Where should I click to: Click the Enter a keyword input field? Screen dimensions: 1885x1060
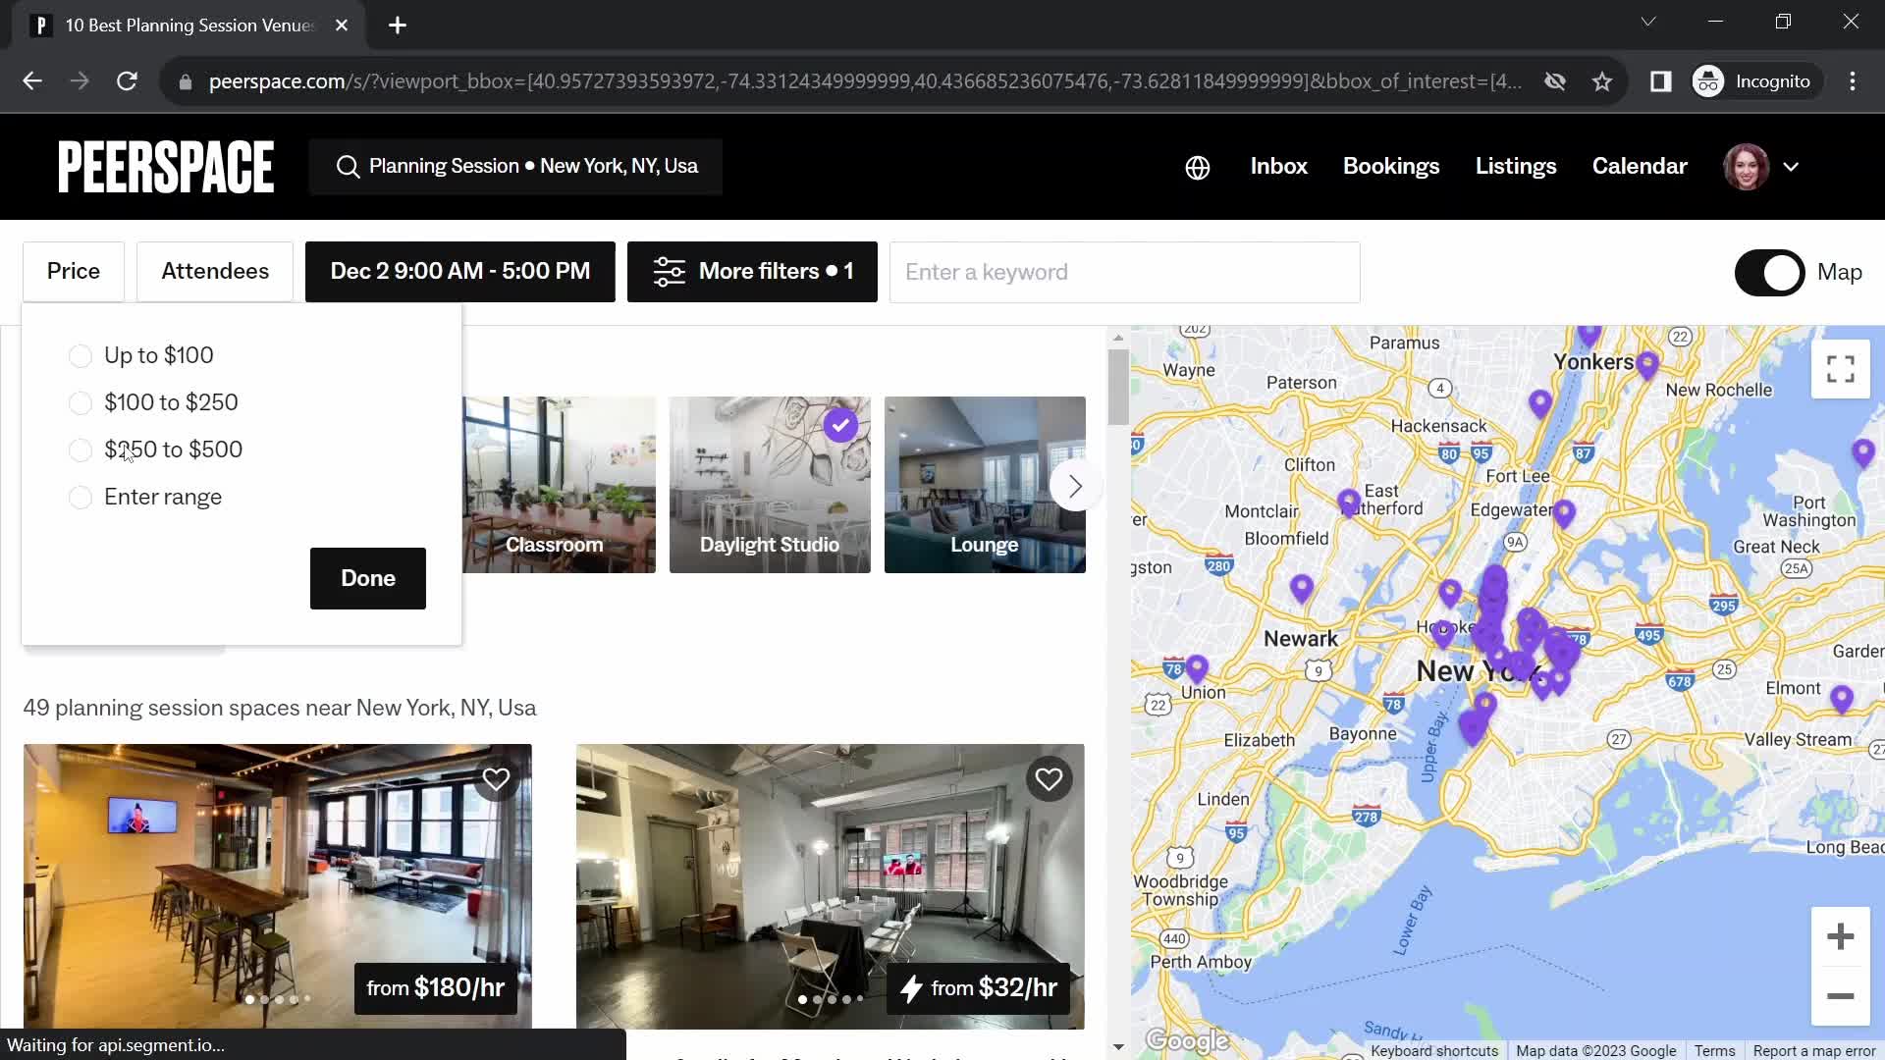[x=1124, y=272]
